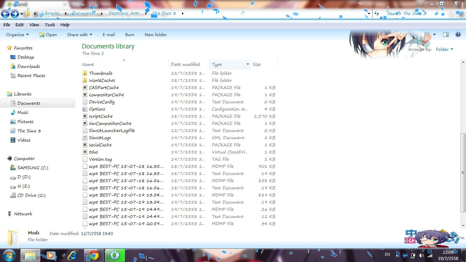Select the scriptCache file
The image size is (466, 262).
101,116
